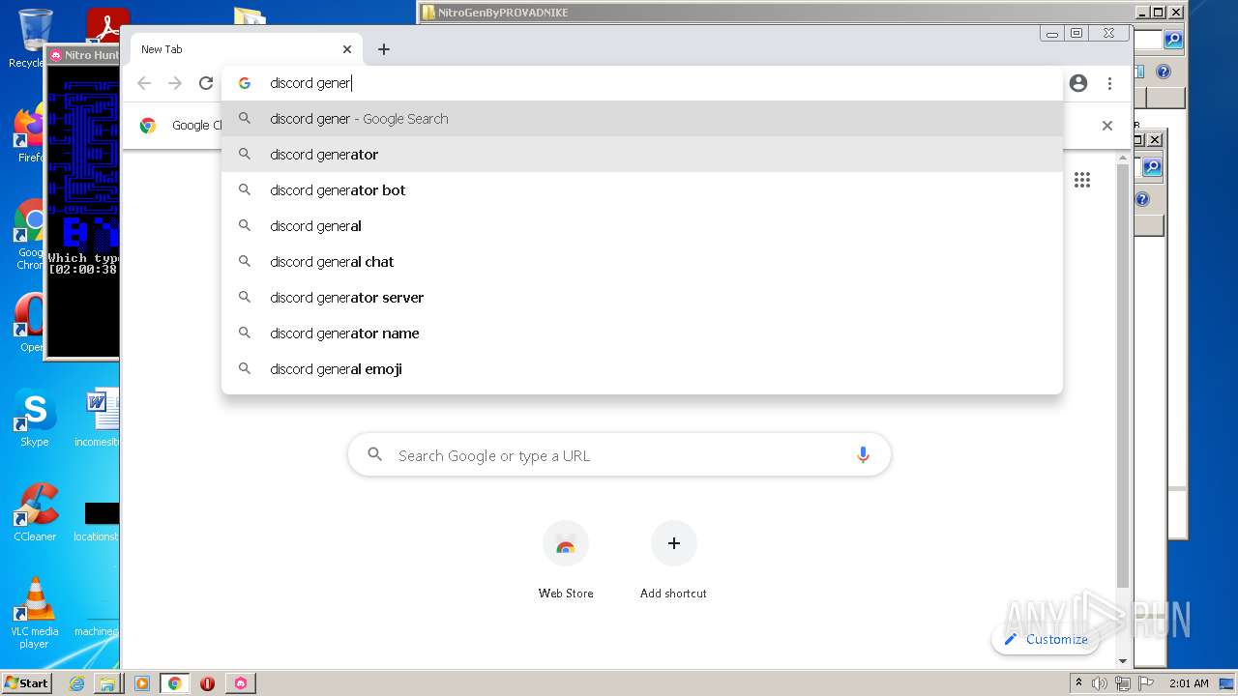Click the Customize button

1046,639
